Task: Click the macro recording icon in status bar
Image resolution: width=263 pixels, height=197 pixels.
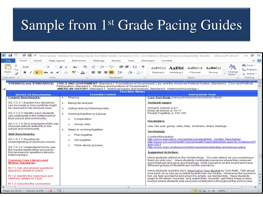Action: (x=59, y=191)
